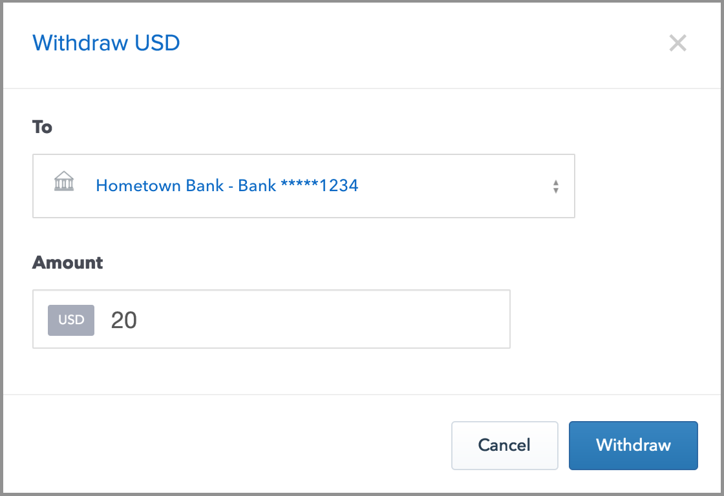This screenshot has height=496, width=724.
Task: Focus the USD amount text box
Action: point(271,320)
